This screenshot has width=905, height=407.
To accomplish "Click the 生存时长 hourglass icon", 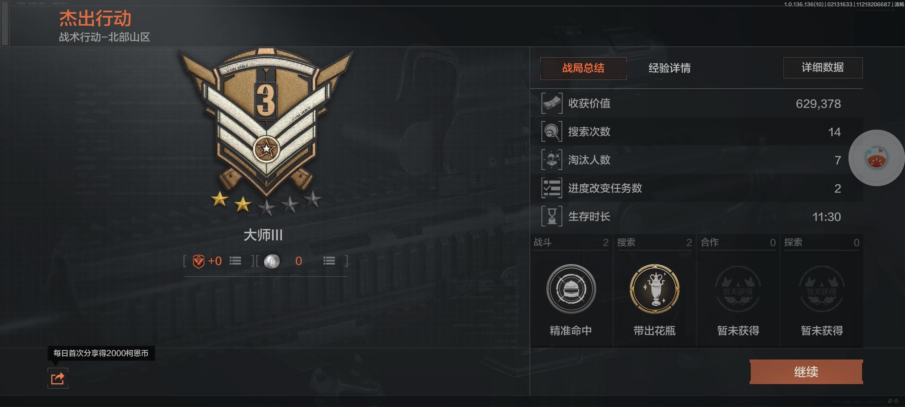I will (552, 216).
